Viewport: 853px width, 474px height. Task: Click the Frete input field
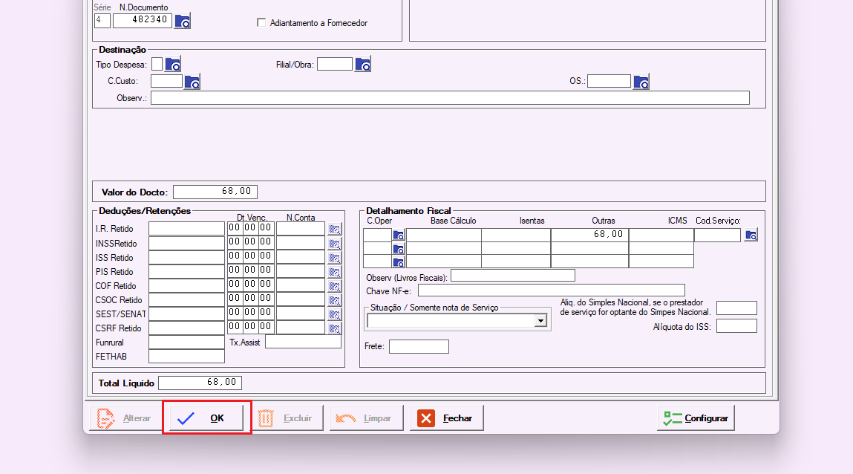tap(419, 346)
